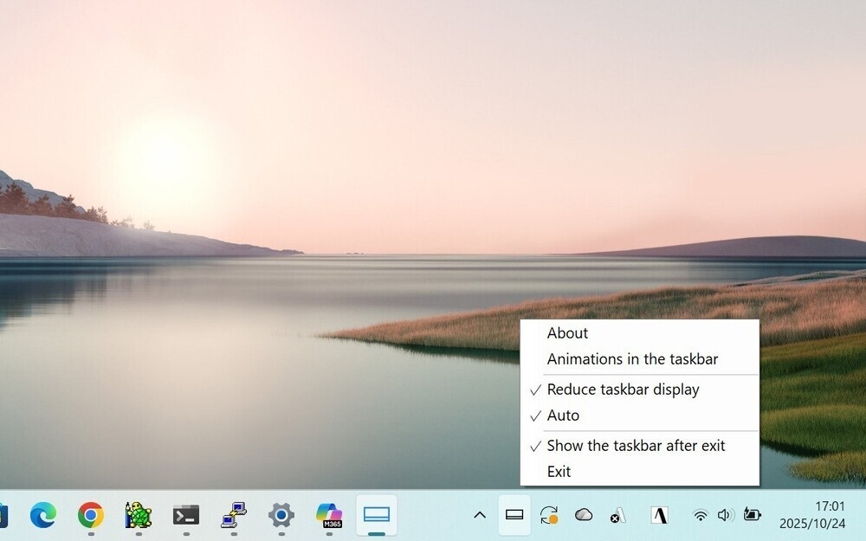
Task: Open the OneDrive cloud tray icon
Action: point(584,516)
